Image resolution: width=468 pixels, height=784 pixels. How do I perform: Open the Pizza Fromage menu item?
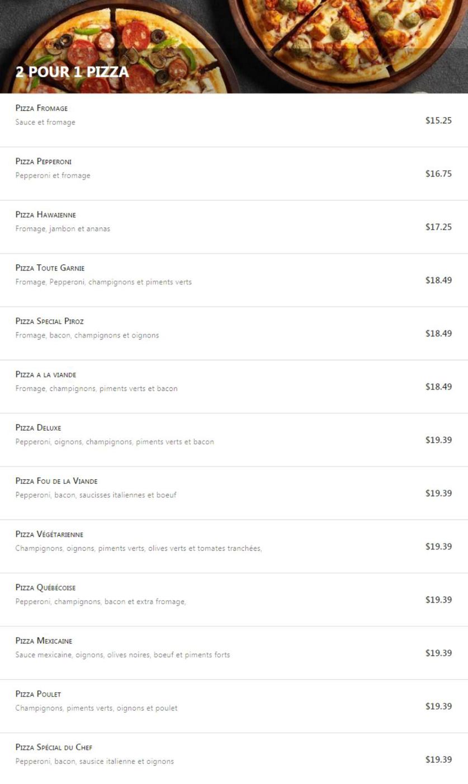pyautogui.click(x=41, y=108)
